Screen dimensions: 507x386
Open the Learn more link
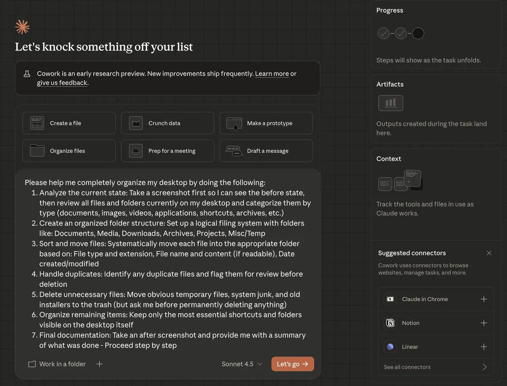272,73
